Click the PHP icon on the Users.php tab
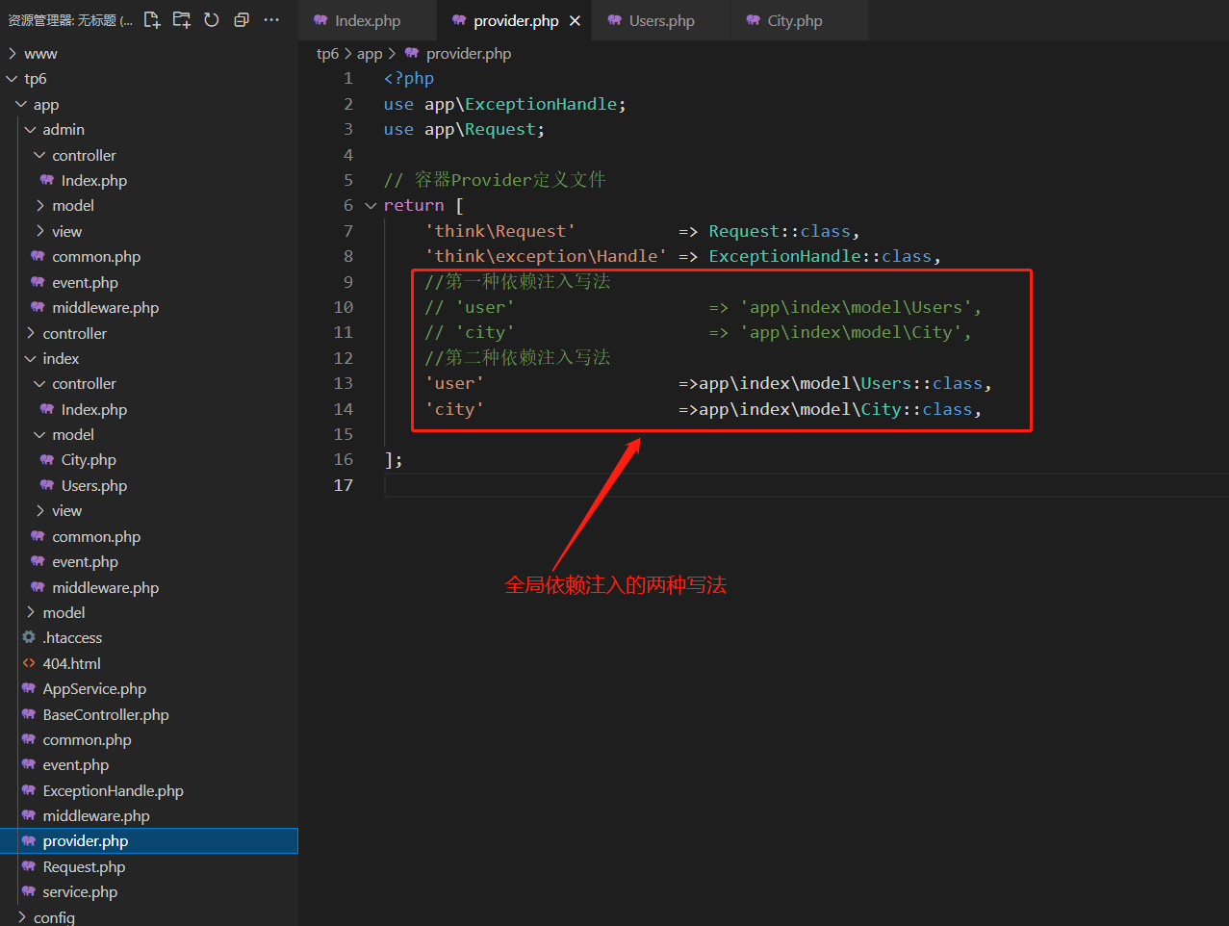This screenshot has height=926, width=1229. pos(614,20)
